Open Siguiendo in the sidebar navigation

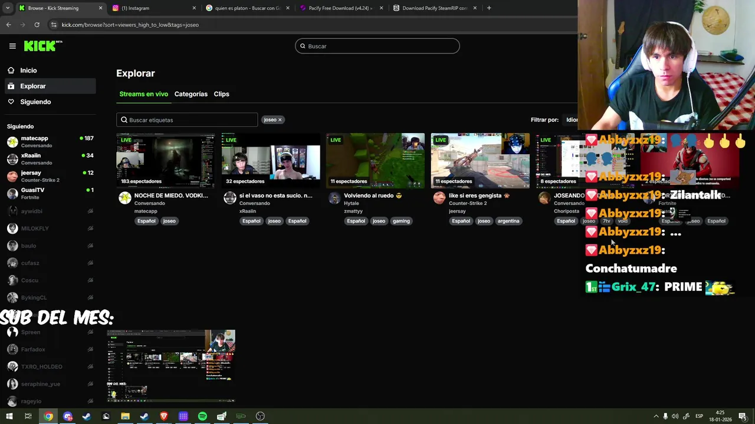[x=35, y=102]
